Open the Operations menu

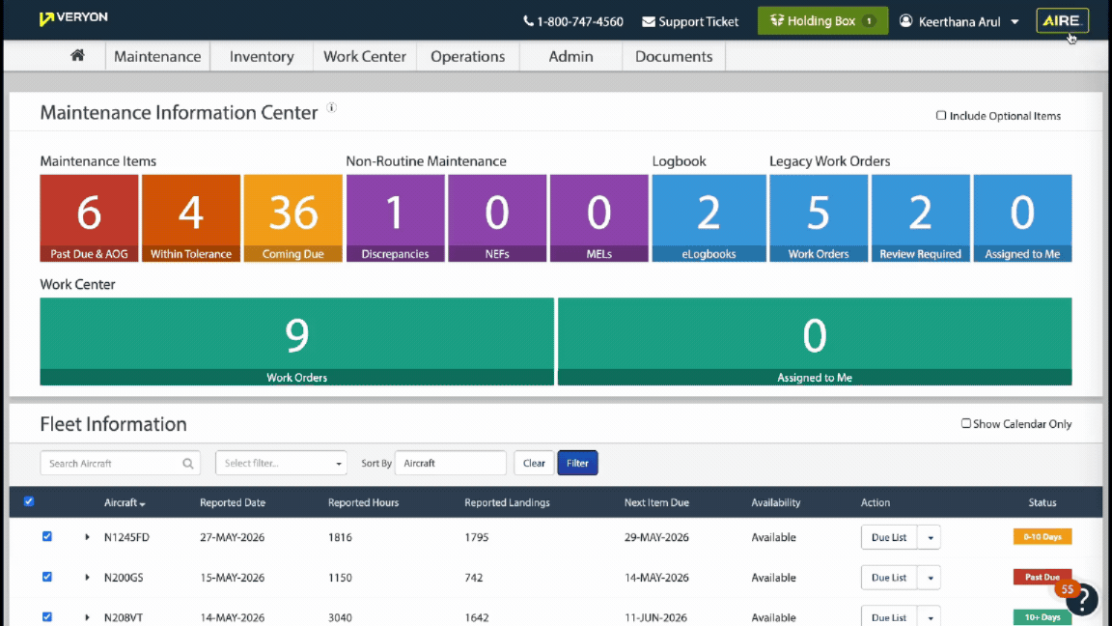467,56
